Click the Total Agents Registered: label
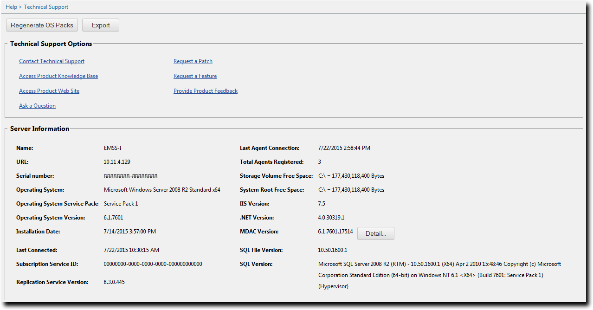 (271, 162)
